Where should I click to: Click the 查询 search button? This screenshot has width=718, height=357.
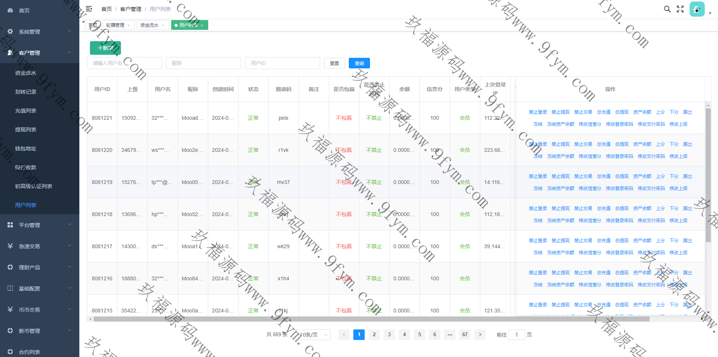[x=359, y=63]
